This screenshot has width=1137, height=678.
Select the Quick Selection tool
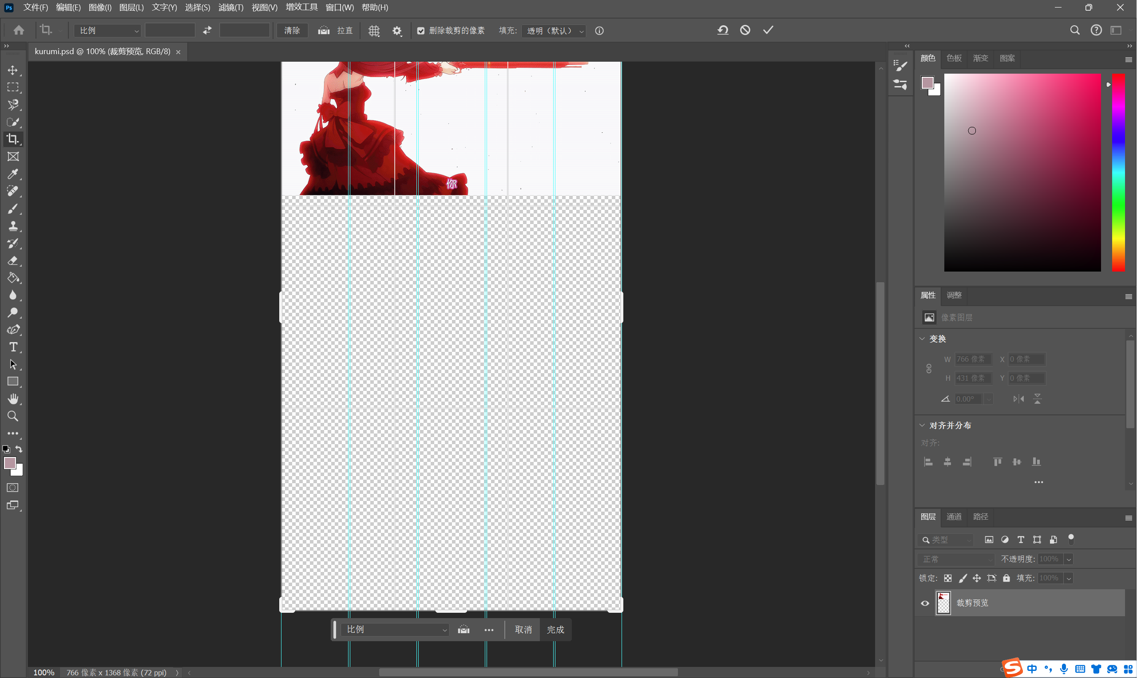(x=13, y=122)
